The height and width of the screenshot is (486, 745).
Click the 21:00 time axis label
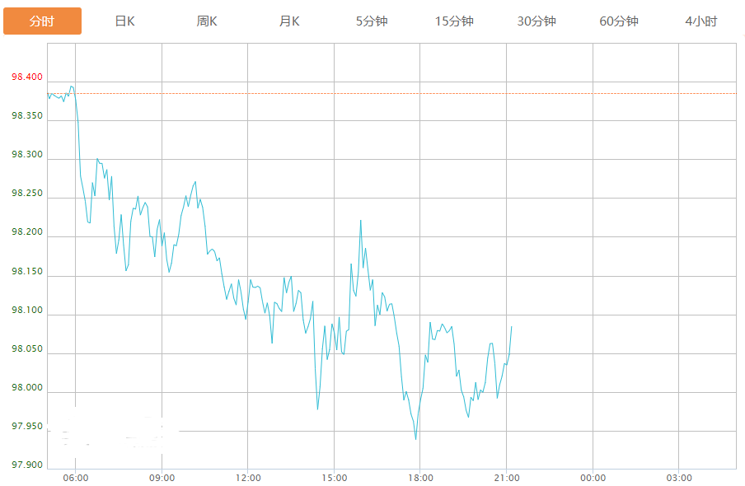pyautogui.click(x=507, y=478)
